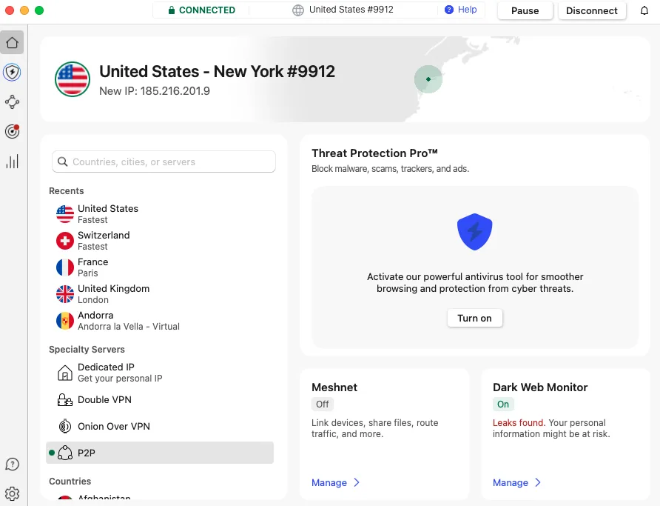Click blue question mark Help icon
The width and height of the screenshot is (660, 506).
(449, 10)
